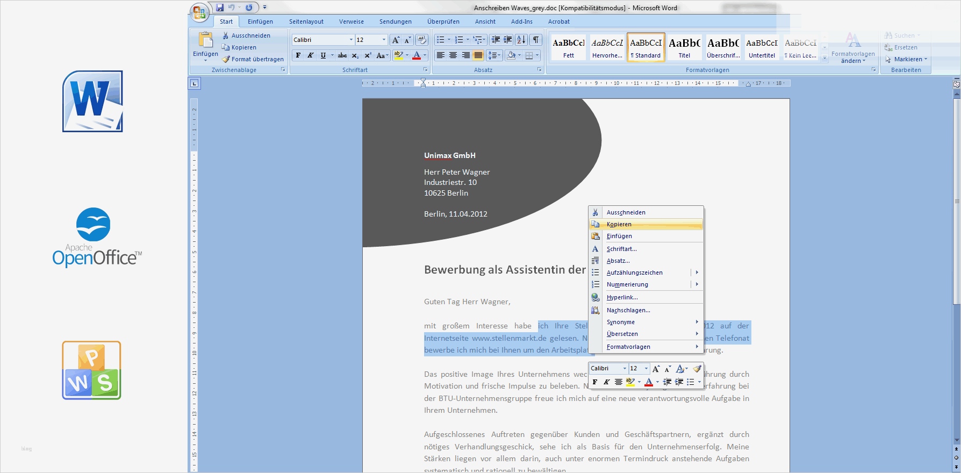This screenshot has height=473, width=961.
Task: Apply the Titel style from Formatvorlagen gallery
Action: (x=684, y=47)
